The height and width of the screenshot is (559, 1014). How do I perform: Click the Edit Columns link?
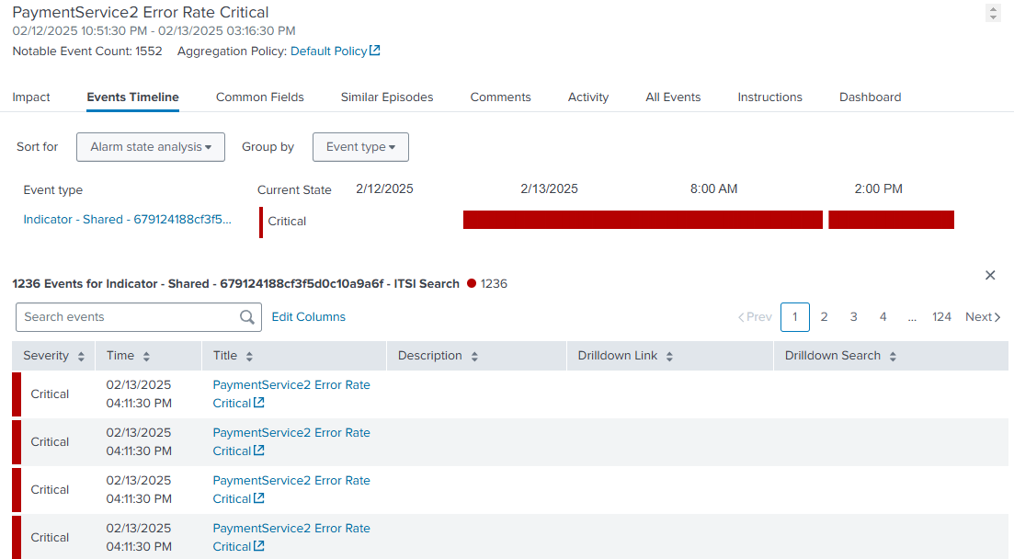(309, 317)
